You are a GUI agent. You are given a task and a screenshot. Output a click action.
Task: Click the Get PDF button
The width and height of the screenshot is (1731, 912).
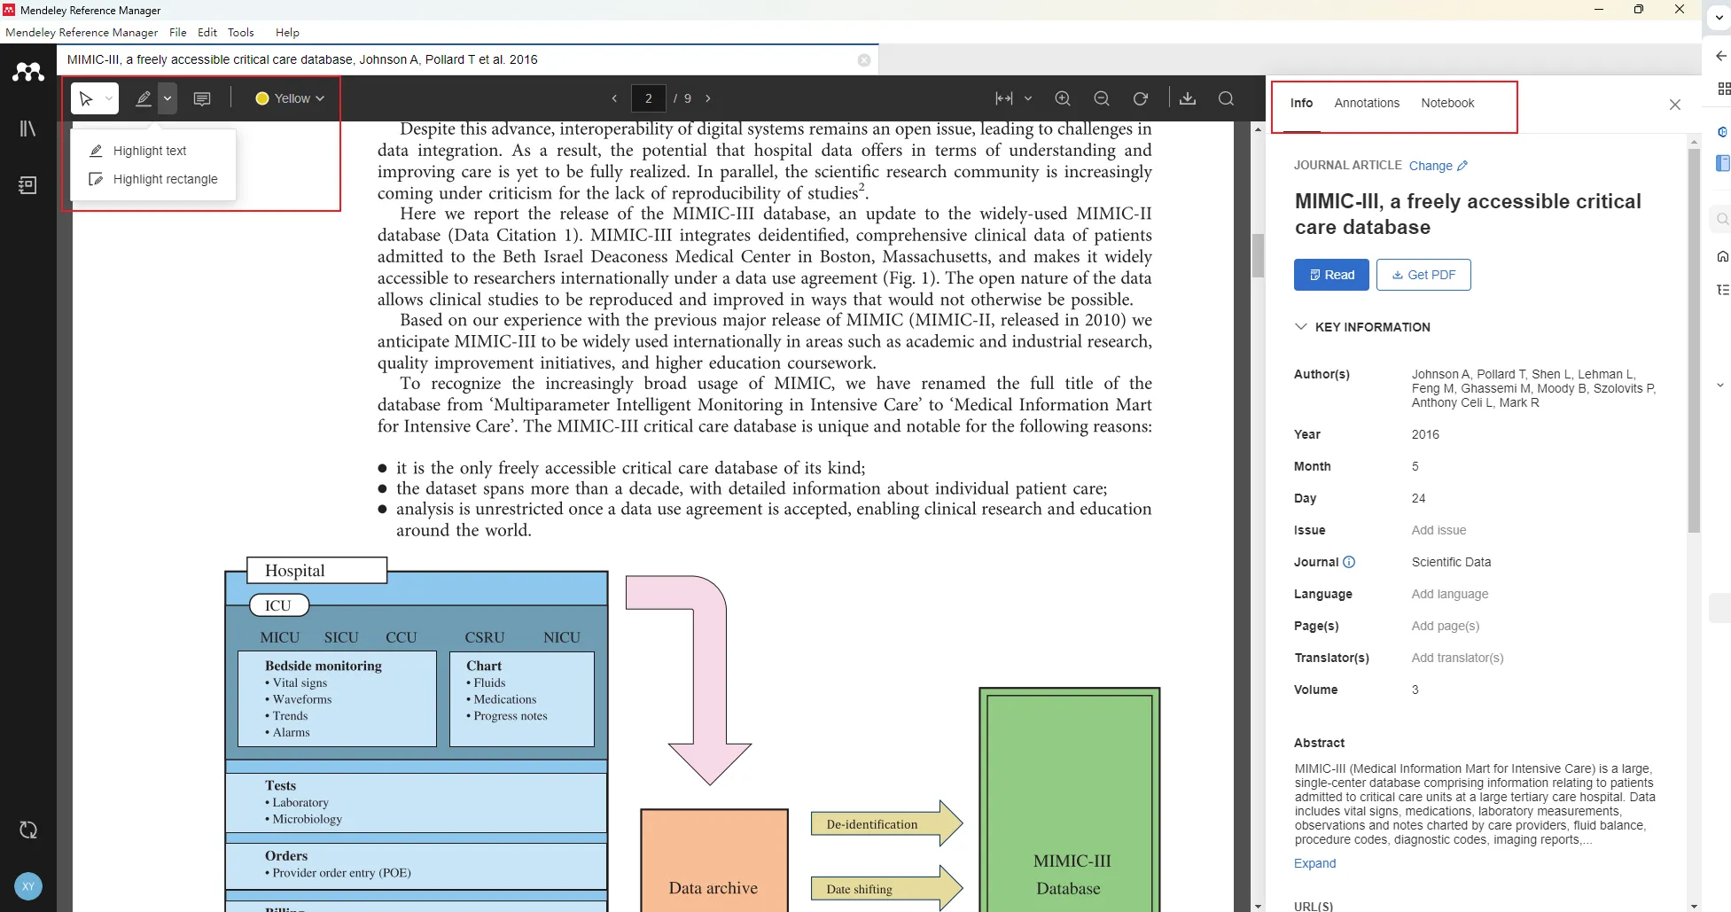[x=1423, y=275]
